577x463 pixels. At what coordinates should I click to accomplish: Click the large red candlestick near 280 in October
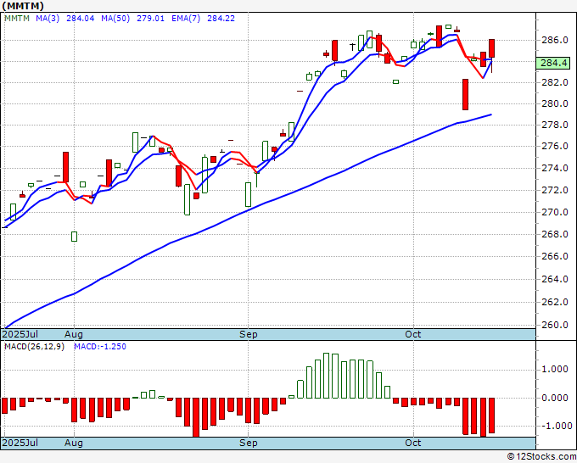[466, 94]
